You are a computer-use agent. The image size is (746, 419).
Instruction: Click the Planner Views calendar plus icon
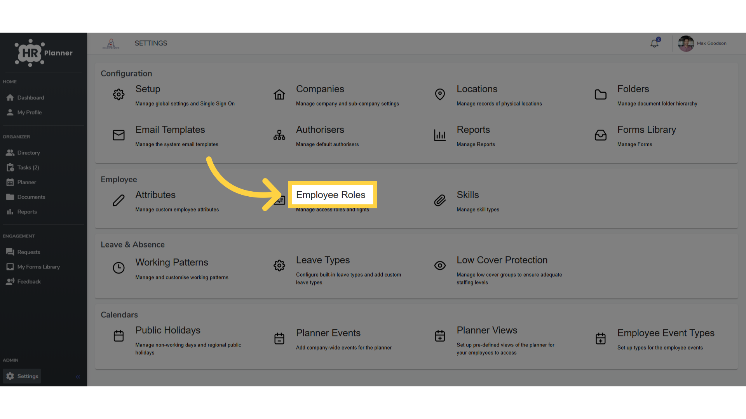tap(440, 336)
